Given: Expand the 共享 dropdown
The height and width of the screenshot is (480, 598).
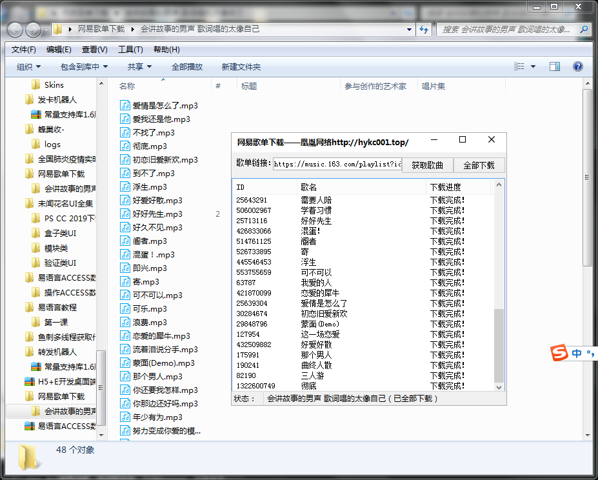Looking at the screenshot, I should coord(139,66).
